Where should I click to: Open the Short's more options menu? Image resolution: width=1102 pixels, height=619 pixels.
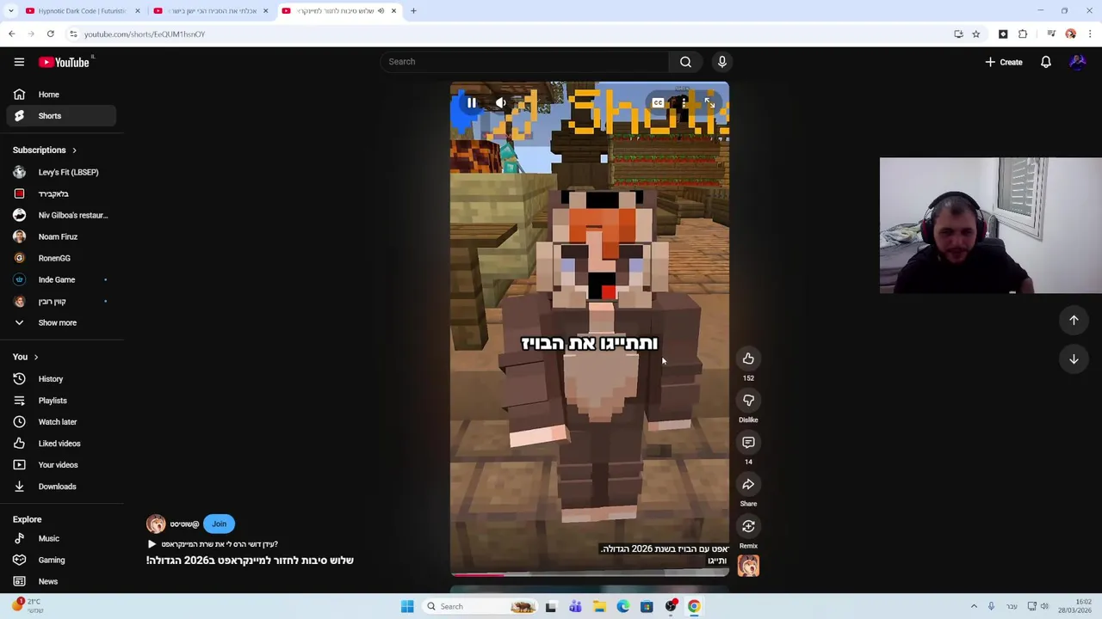[x=684, y=103]
